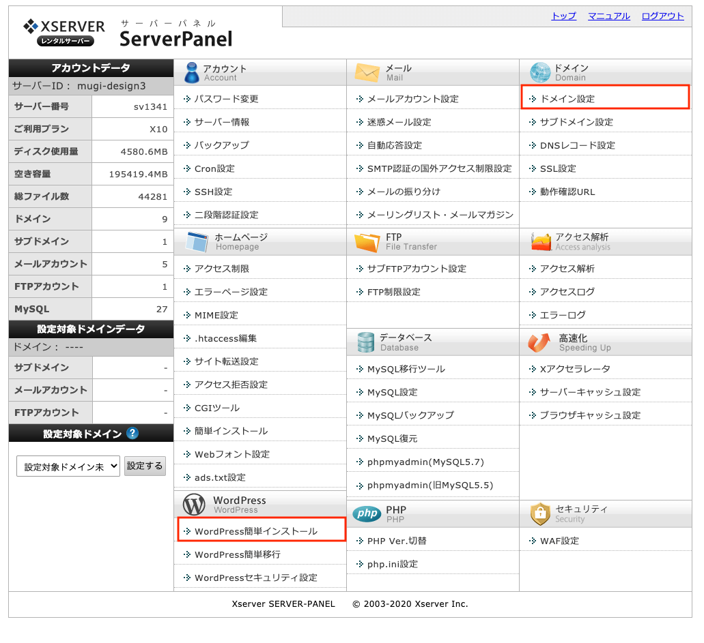Viewport: 704px width, 643px height.
Task: Open アクセスログ
Action: pyautogui.click(x=567, y=292)
